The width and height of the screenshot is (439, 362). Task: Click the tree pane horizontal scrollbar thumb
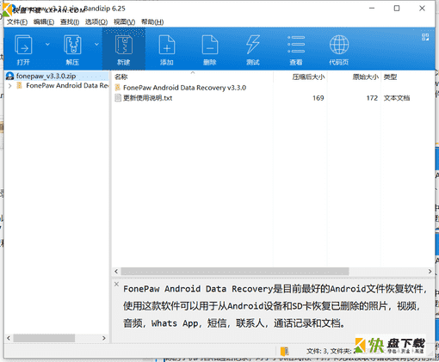tap(44, 338)
